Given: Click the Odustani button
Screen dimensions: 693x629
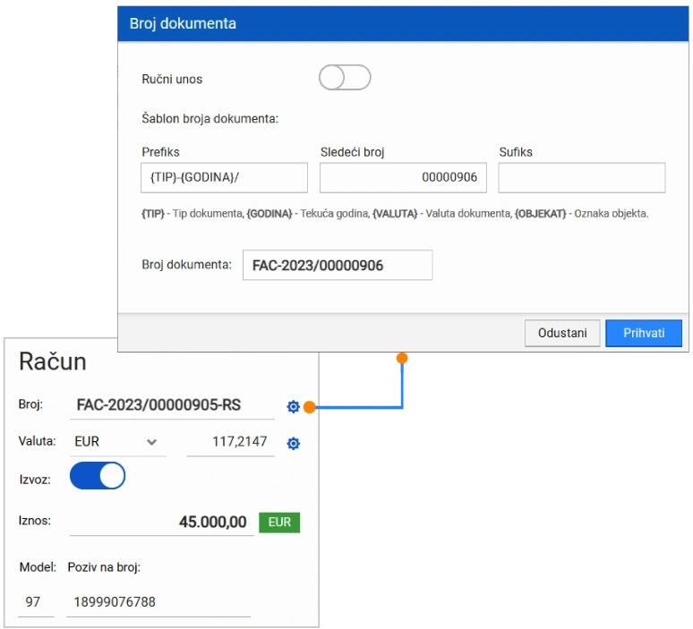Looking at the screenshot, I should pos(562,333).
